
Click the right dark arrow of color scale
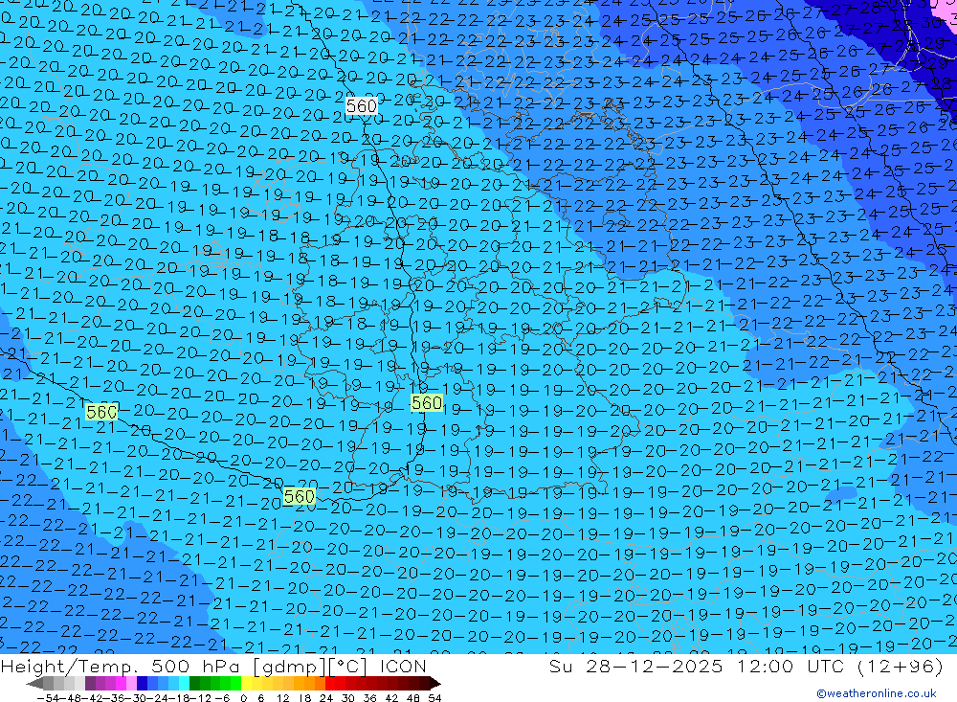(435, 683)
